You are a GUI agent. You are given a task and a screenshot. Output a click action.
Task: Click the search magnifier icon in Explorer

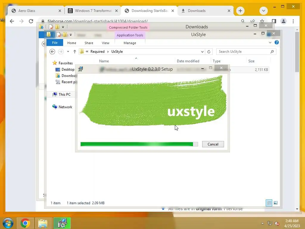[x=272, y=52]
